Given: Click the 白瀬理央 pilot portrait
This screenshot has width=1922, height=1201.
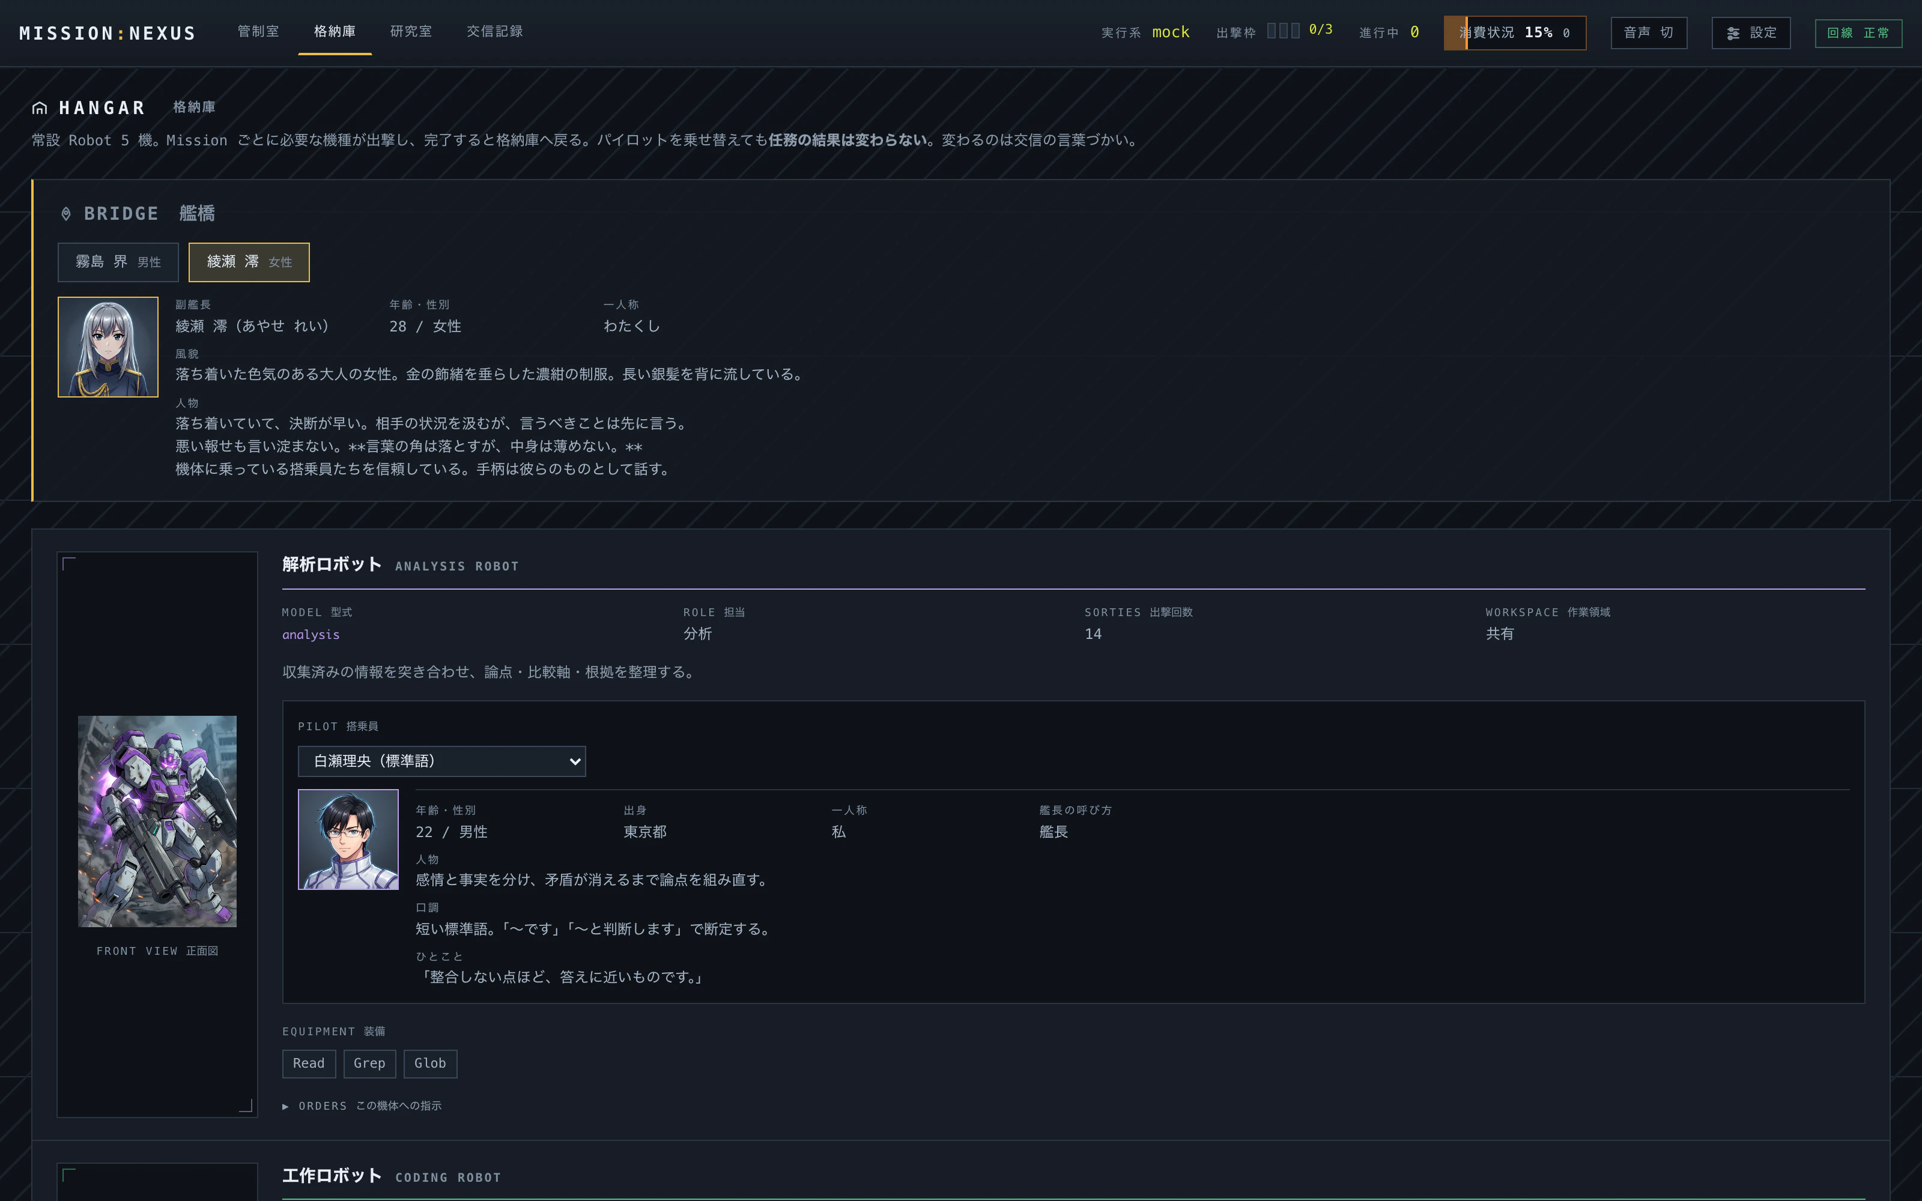Looking at the screenshot, I should (x=348, y=839).
